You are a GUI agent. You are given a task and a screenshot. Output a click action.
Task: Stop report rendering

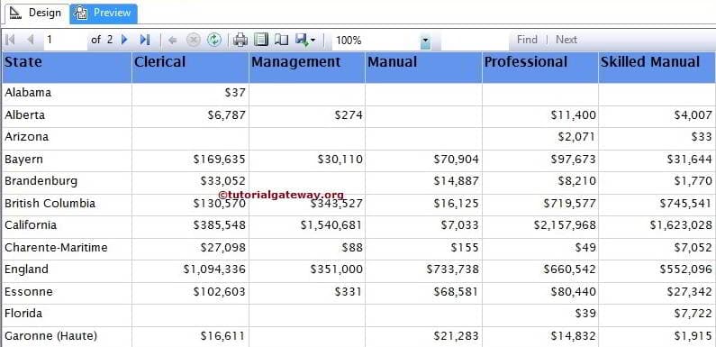coord(193,41)
